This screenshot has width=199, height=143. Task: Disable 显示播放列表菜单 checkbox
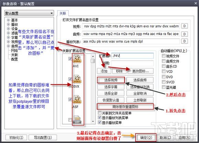tap(100, 117)
